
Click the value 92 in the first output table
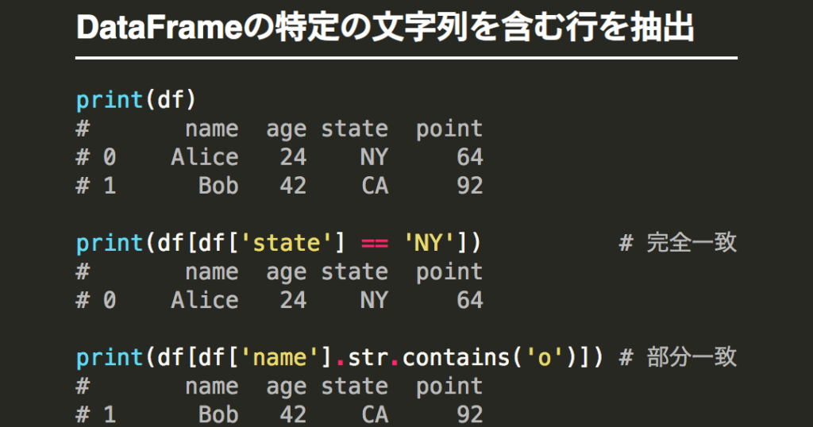point(469,186)
